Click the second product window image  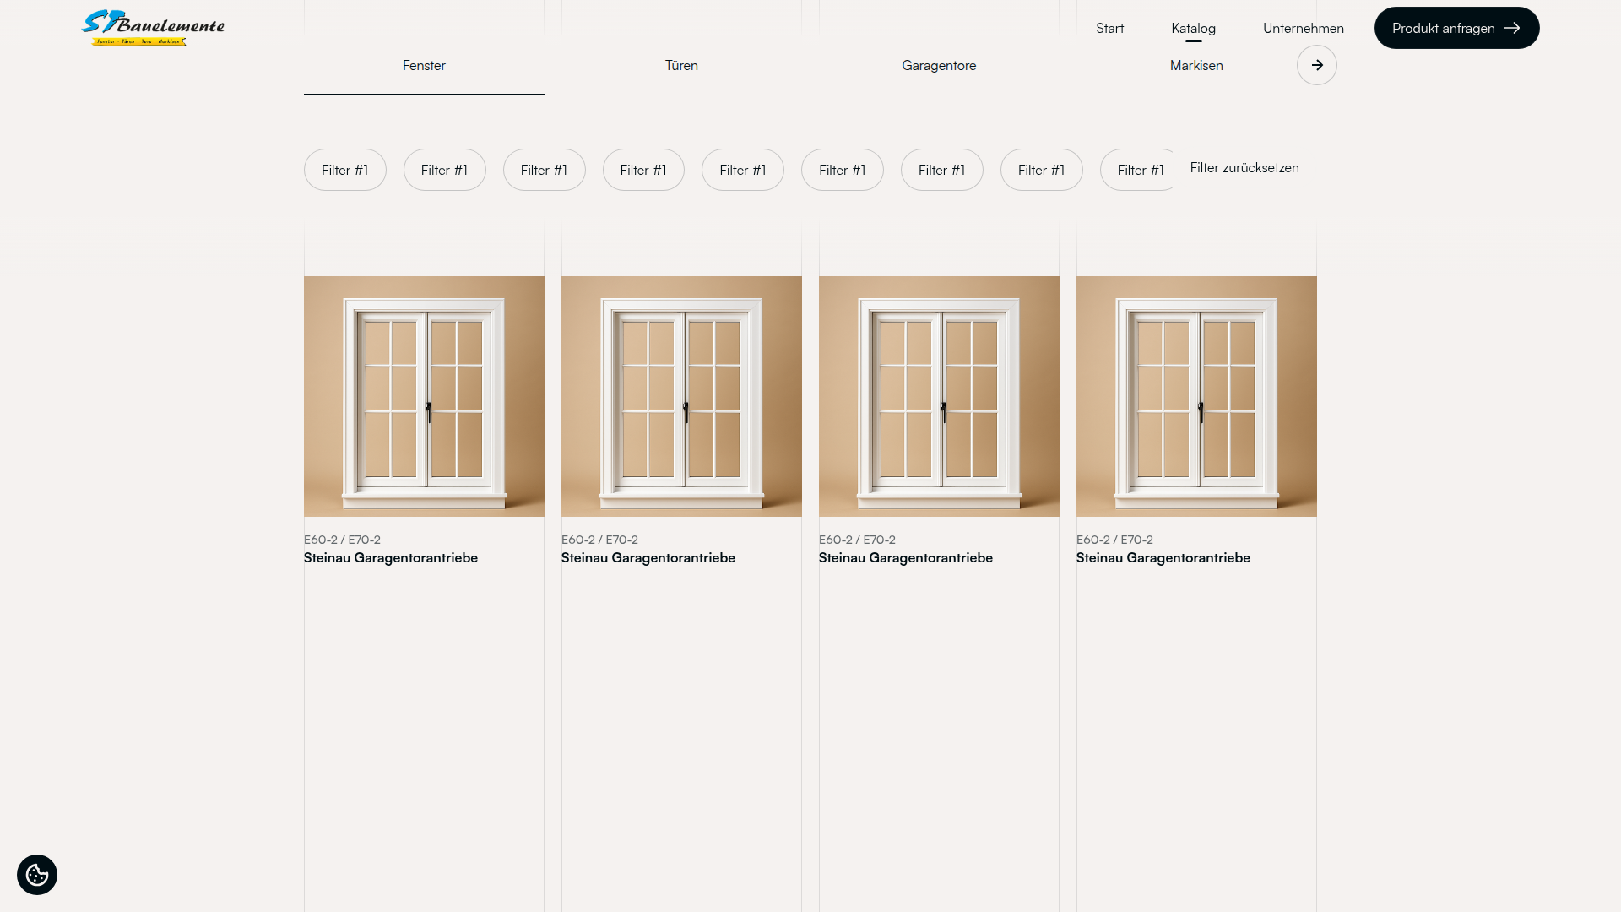pos(681,395)
